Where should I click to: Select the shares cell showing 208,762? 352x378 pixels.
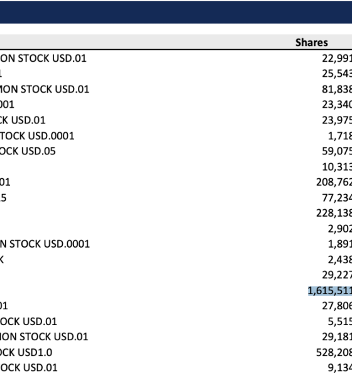(x=334, y=182)
